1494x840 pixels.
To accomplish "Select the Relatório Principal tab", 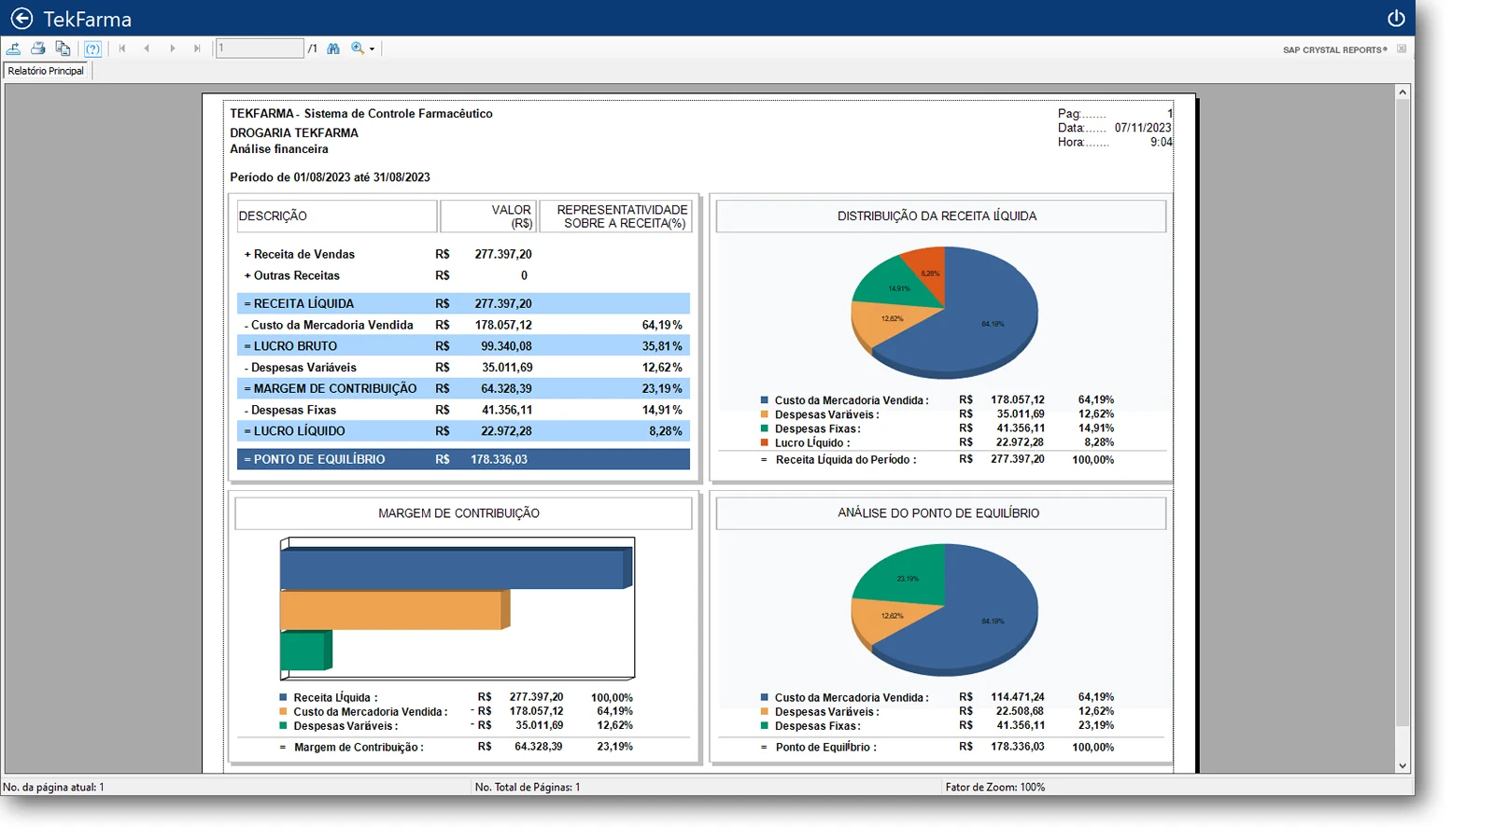I will tap(46, 71).
